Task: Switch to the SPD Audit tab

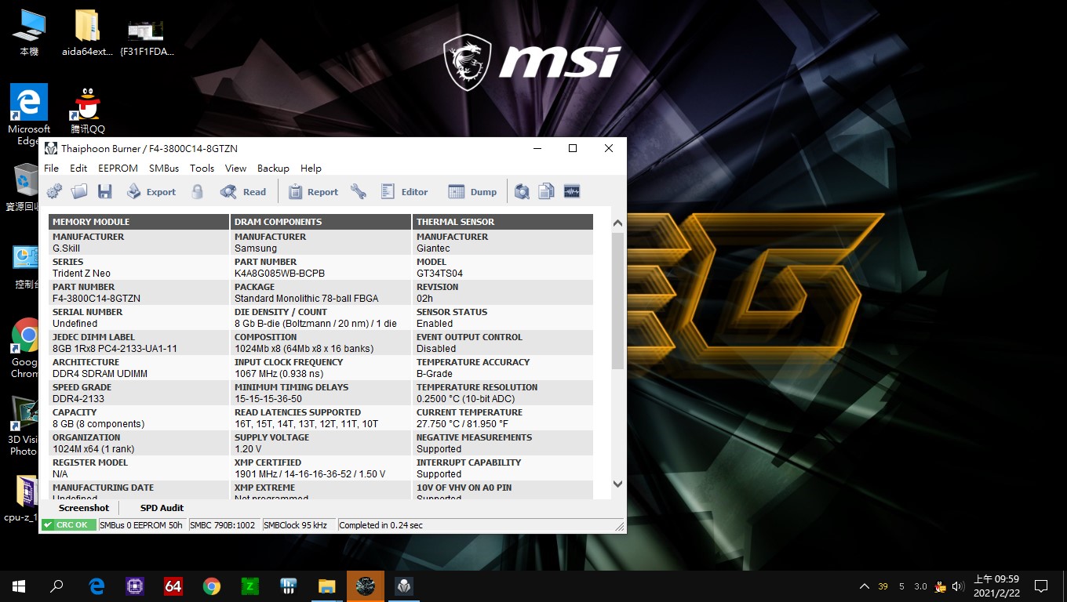Action: pos(162,508)
